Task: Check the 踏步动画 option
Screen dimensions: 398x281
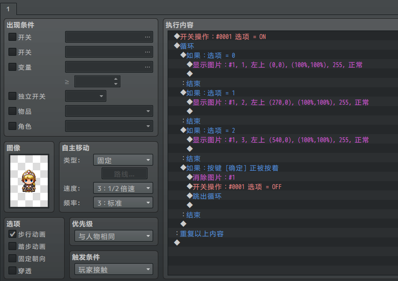Action: pos(12,246)
